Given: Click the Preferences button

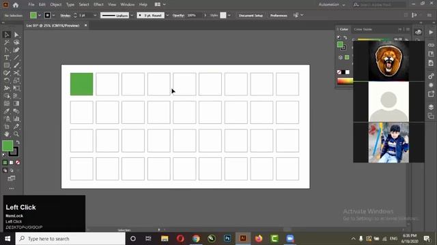Looking at the screenshot, I should coord(279,15).
